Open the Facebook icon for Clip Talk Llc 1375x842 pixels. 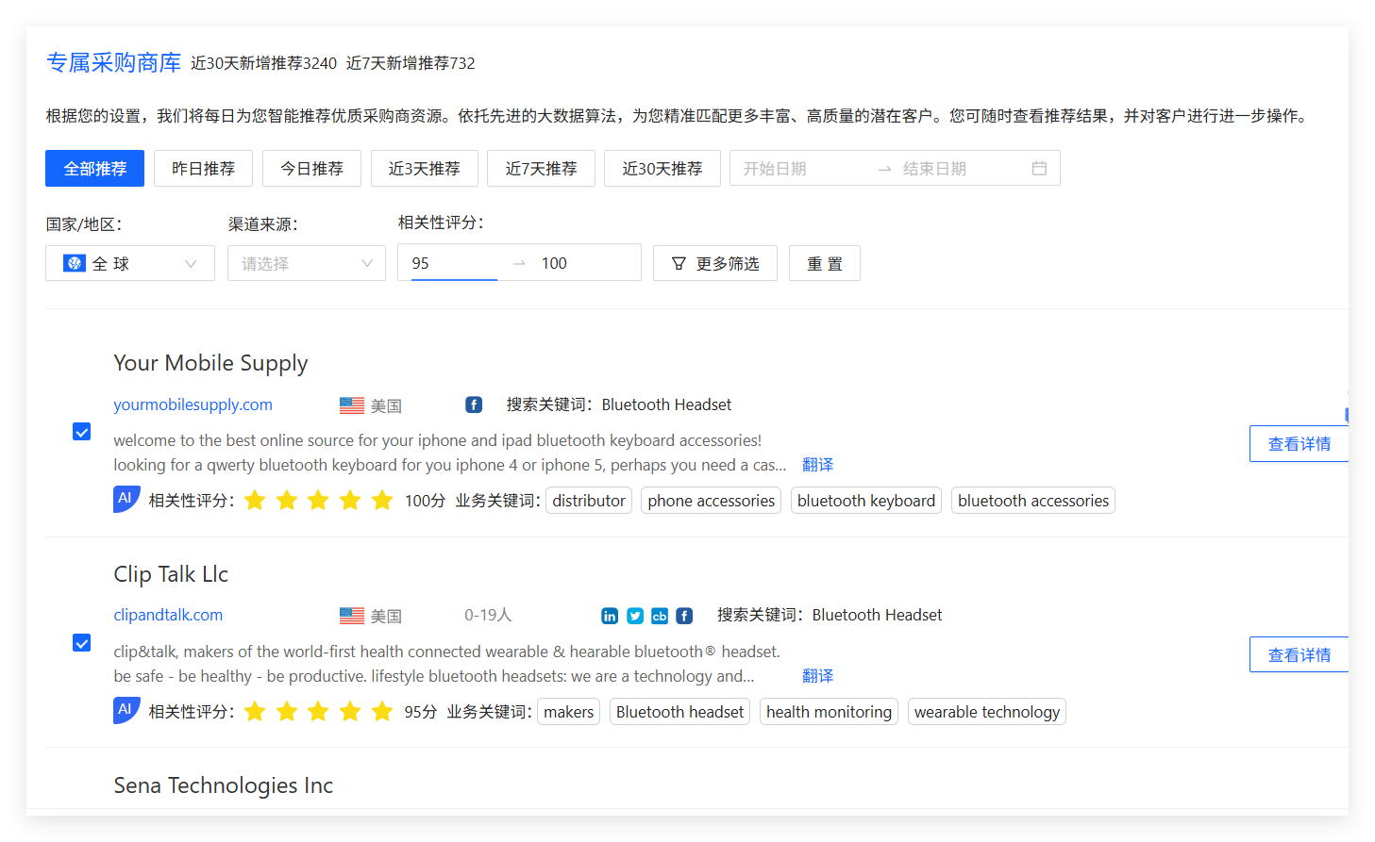684,616
